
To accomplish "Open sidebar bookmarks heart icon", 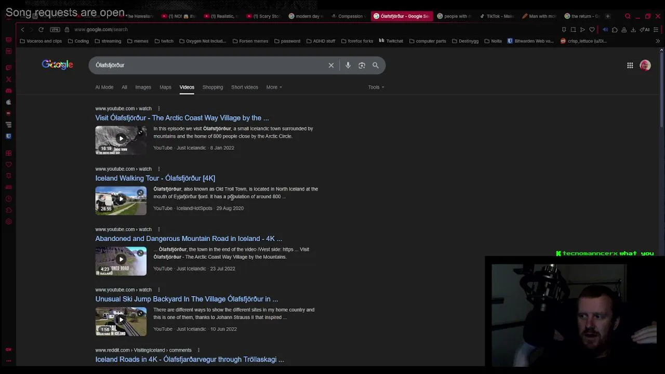I will 8,165.
